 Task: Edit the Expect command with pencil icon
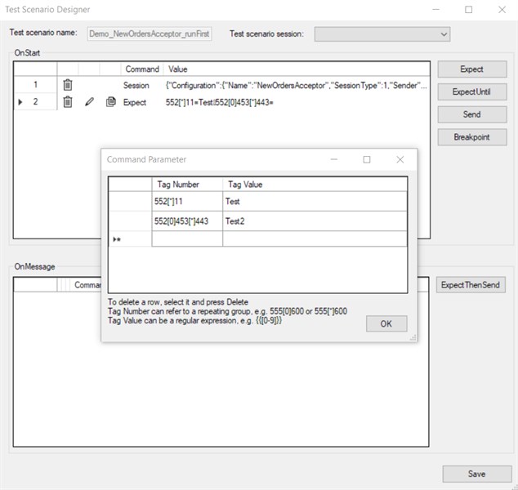coord(90,102)
